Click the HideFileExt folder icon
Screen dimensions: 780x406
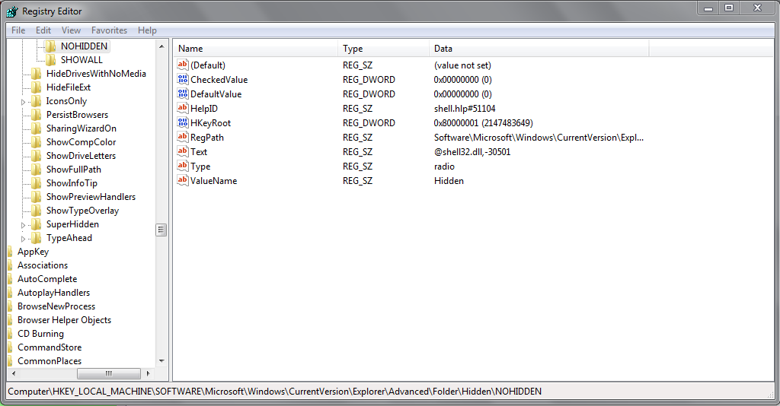pyautogui.click(x=36, y=87)
